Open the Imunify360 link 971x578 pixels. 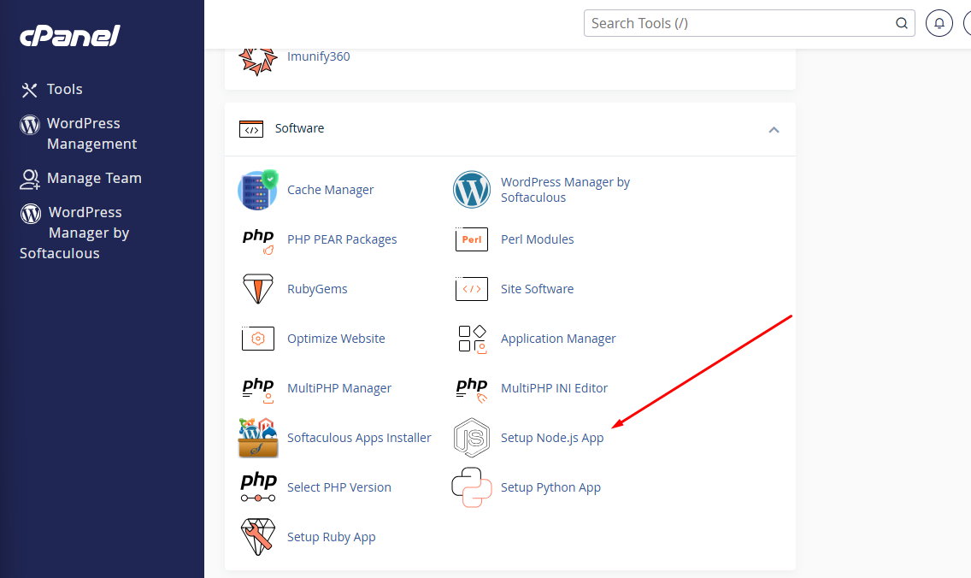click(318, 56)
